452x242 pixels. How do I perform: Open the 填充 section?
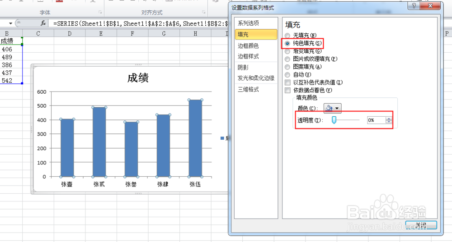256,35
